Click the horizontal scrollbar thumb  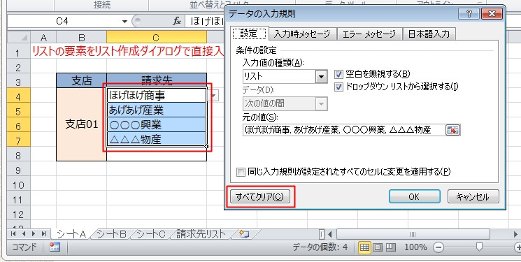coord(413,234)
